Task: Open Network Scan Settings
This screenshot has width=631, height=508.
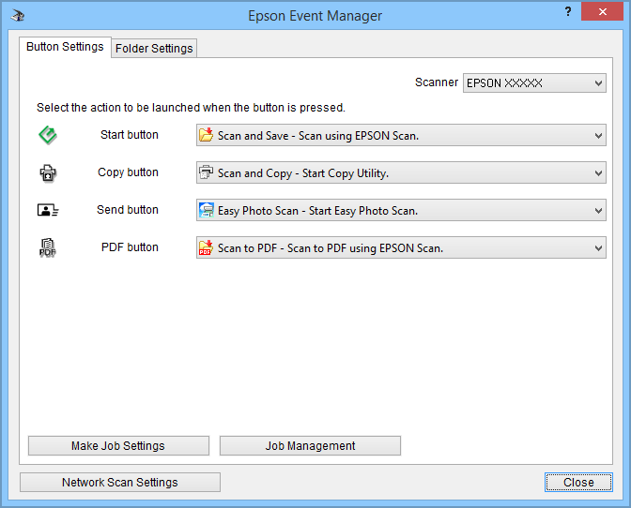Action: pos(120,483)
